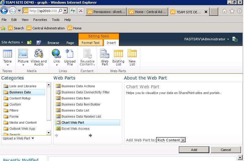Click the Edit page icon beside Browse

pos(39,42)
